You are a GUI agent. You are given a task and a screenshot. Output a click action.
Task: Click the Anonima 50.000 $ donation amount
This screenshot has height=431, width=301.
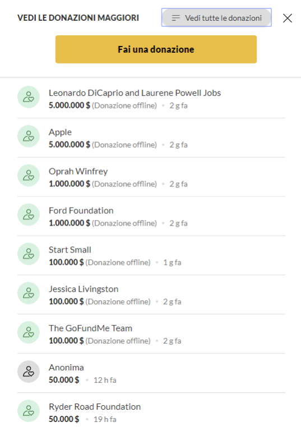click(64, 380)
